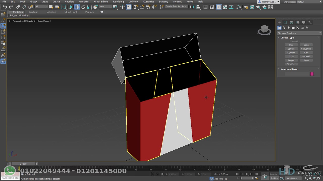323x181 pixels.
Task: Open the reference coordinate View dropdown
Action: 105,7
